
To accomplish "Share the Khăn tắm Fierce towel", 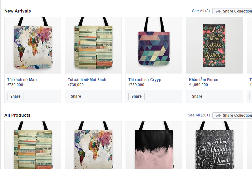I will coord(197,96).
